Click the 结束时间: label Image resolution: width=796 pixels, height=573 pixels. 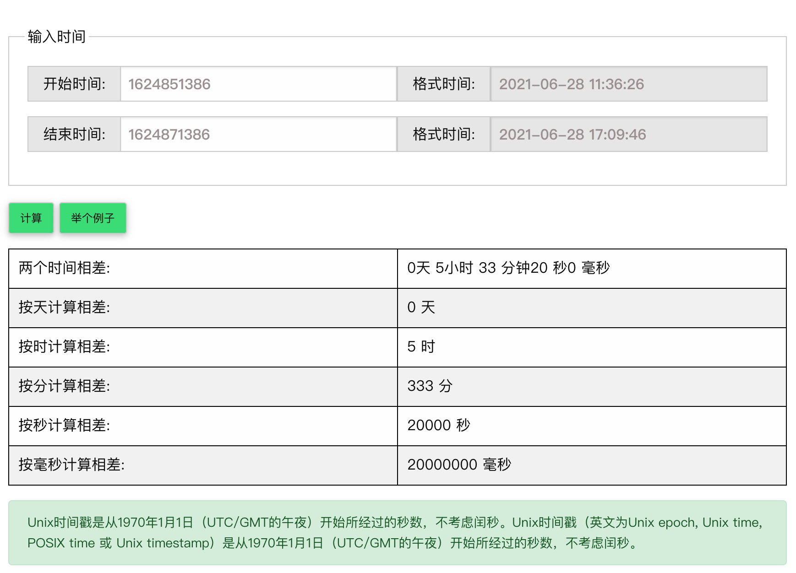point(74,134)
